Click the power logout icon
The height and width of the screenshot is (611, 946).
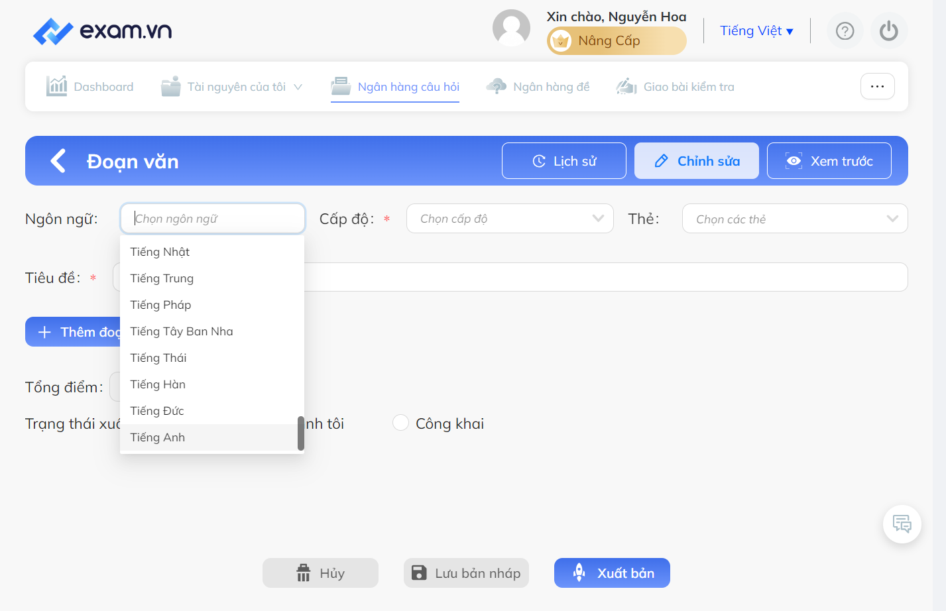pos(888,31)
